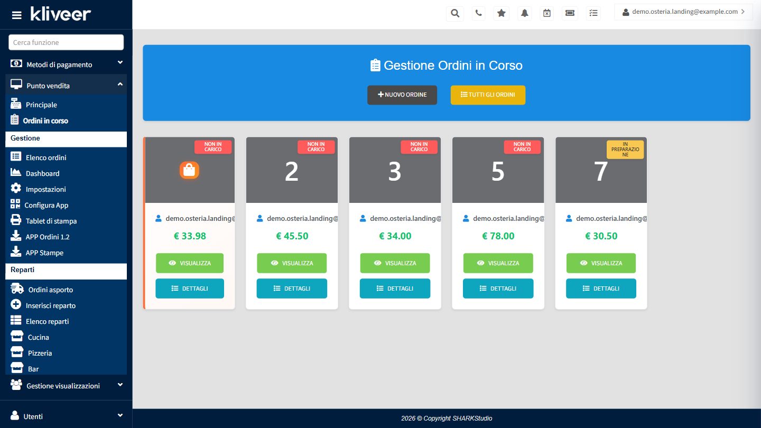Viewport: 761px width, 428px height.
Task: Click the NUOVO ORDINE button
Action: click(x=402, y=95)
